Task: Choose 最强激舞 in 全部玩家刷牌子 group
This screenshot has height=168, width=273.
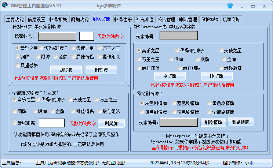Action: click(x=23, y=123)
